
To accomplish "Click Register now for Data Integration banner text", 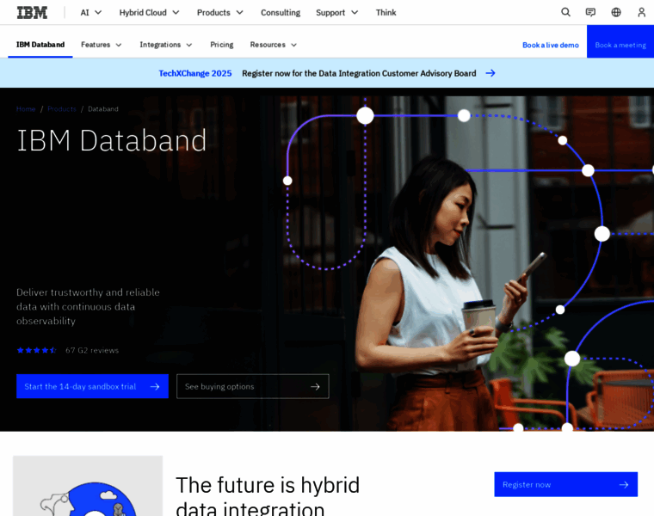I will point(359,73).
